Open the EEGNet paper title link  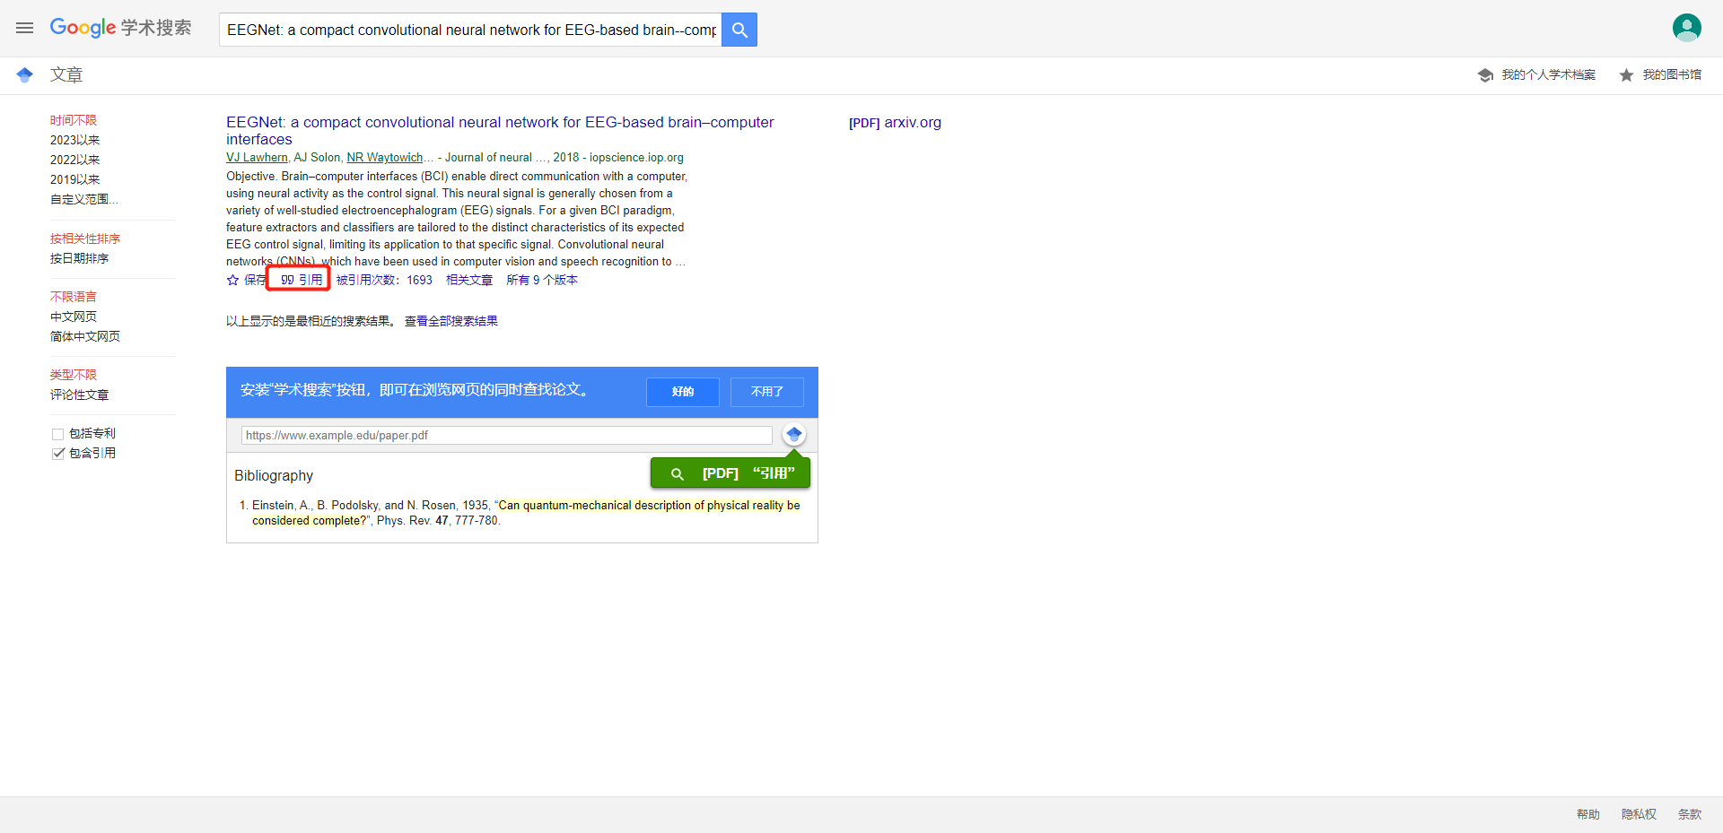(500, 130)
